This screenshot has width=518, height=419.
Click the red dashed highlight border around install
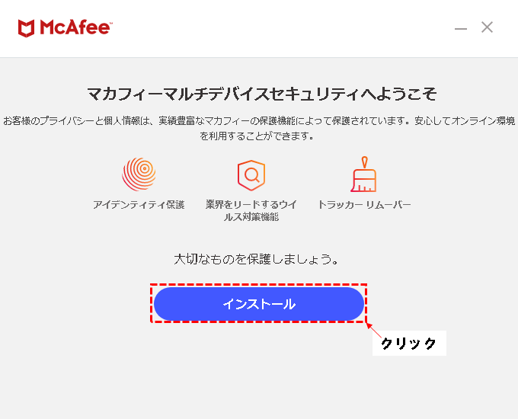pyautogui.click(x=259, y=284)
